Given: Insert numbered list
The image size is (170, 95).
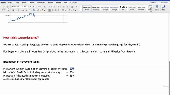Looking at the screenshot, I should 54,7.
